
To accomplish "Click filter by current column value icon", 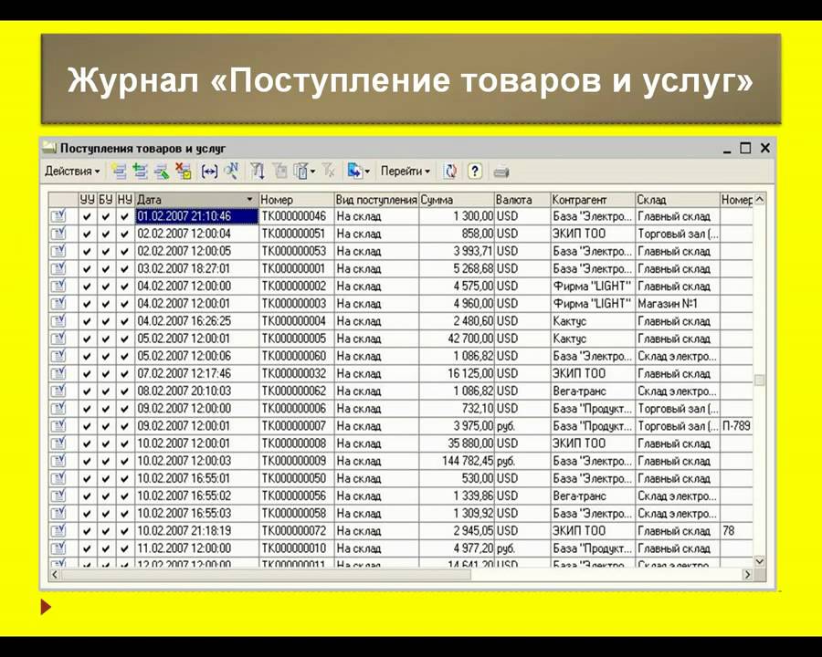I will (280, 172).
